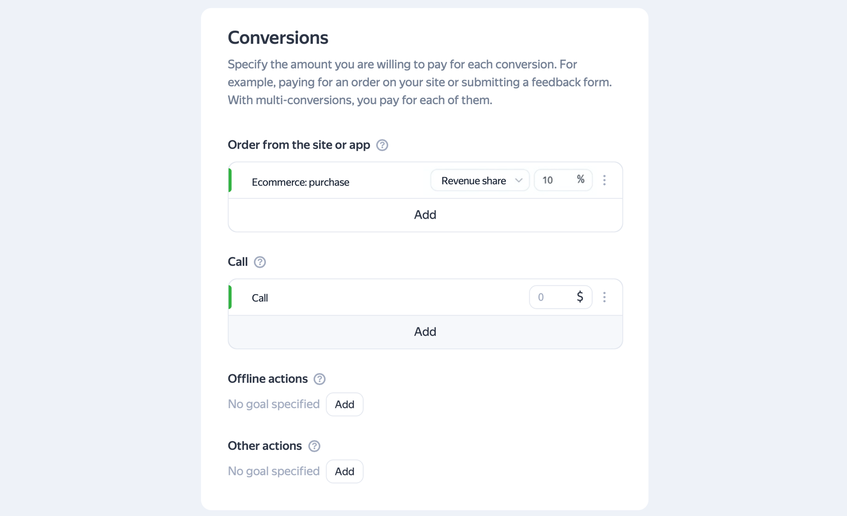This screenshot has width=847, height=516.
Task: Click No goal specified text under Other actions
Action: (274, 471)
